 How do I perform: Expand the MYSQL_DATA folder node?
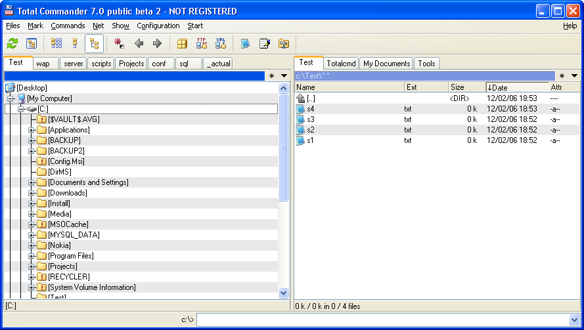click(x=32, y=235)
